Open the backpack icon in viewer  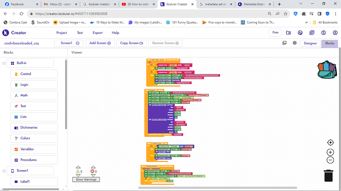click(x=327, y=70)
